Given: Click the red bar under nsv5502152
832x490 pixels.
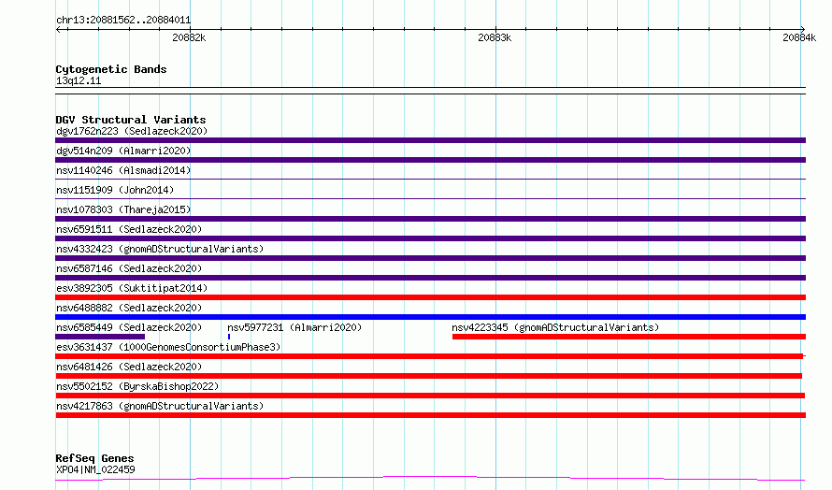Looking at the screenshot, I should coord(430,396).
